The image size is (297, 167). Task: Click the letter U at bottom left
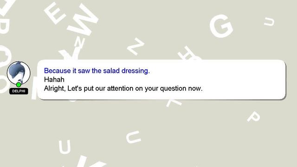[x=65, y=147]
